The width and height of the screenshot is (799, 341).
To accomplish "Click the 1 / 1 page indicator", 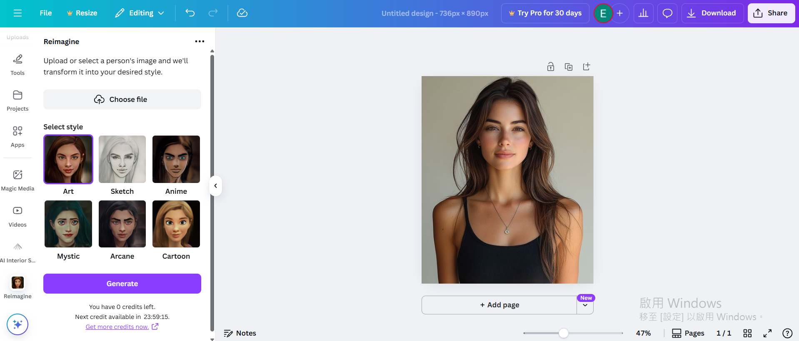I will tap(724, 333).
